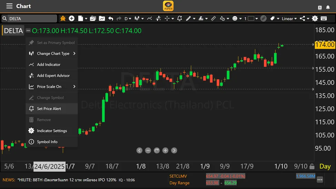Click the DELTA symbol label button
Screen dimensions: 336x189
[13, 31]
